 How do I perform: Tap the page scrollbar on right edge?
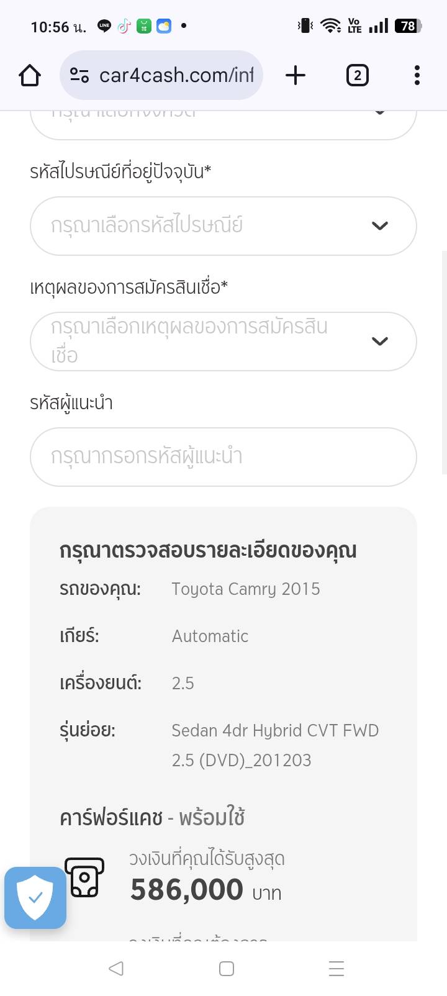coord(444,363)
